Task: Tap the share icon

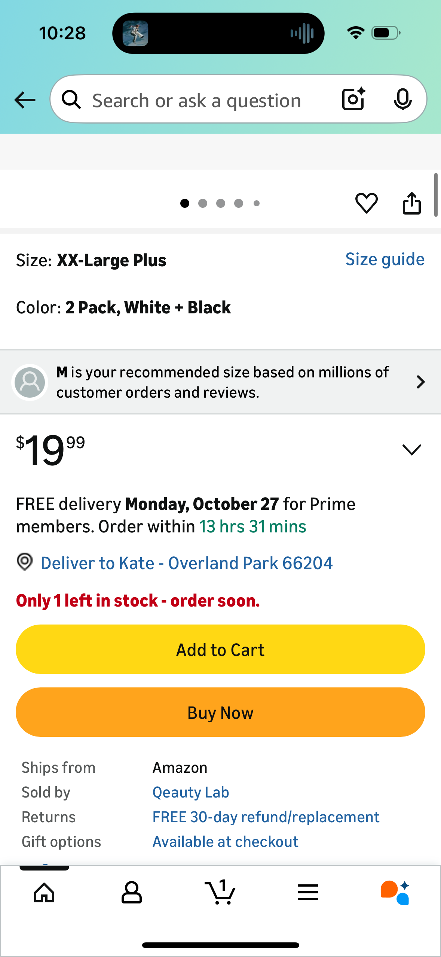Action: click(411, 203)
